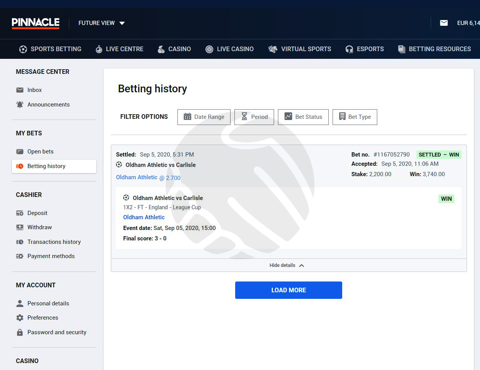Click the hourglass icon in Period filter

(244, 117)
